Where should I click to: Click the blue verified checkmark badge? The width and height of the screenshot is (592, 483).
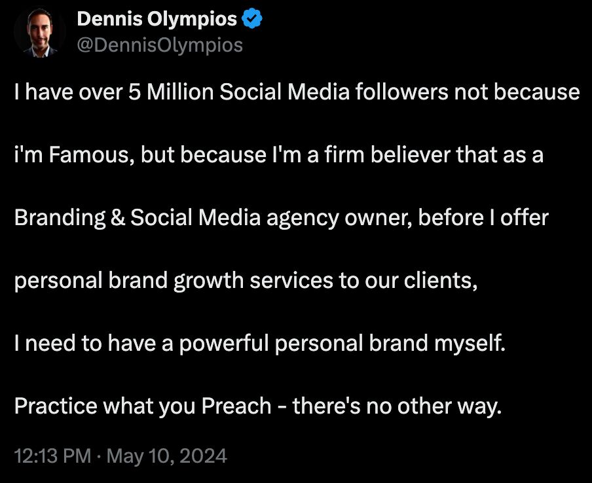click(252, 19)
